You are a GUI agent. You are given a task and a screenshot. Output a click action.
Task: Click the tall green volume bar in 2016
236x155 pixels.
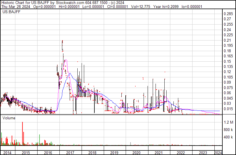[40, 140]
